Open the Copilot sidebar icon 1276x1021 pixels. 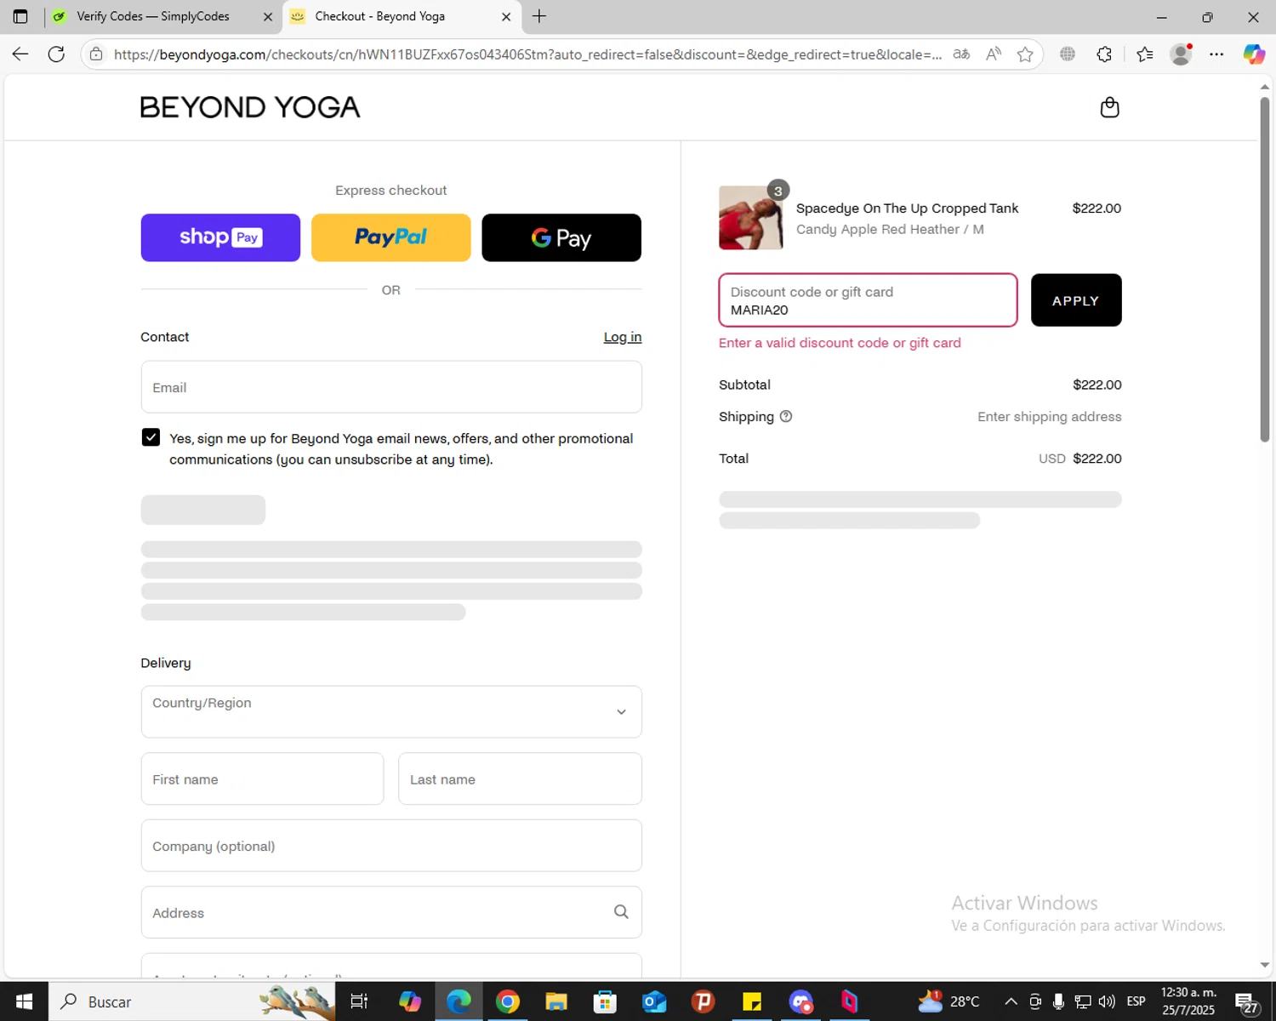pos(1254,54)
